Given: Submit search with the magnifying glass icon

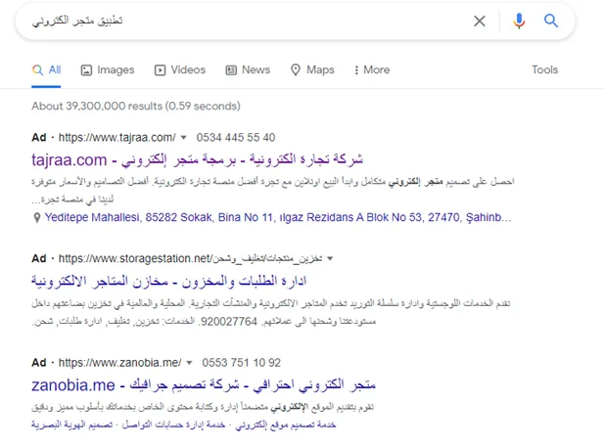Looking at the screenshot, I should (x=550, y=21).
